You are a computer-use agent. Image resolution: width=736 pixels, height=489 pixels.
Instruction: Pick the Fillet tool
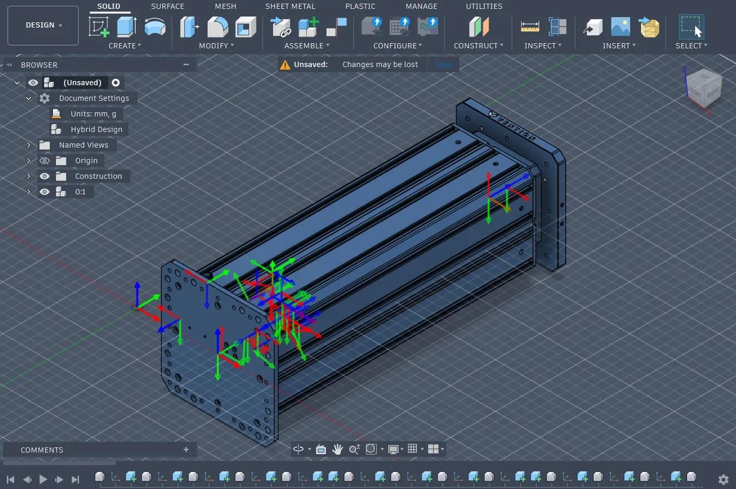(218, 27)
